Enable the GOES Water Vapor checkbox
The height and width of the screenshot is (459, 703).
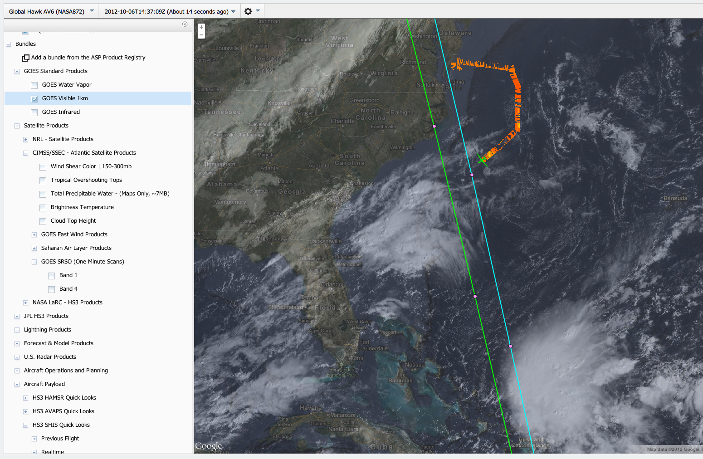[x=34, y=85]
